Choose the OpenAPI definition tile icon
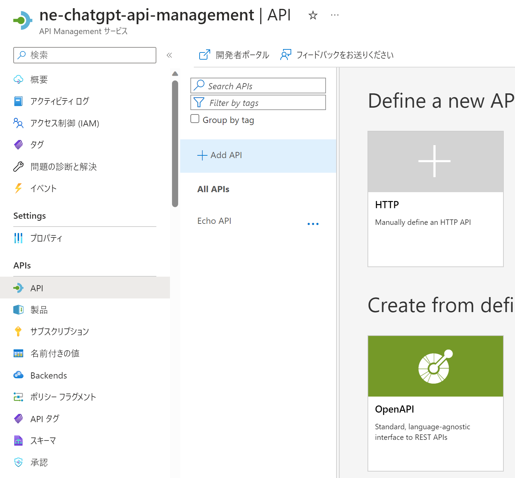Viewport: 515px width, 478px height. pyautogui.click(x=435, y=367)
